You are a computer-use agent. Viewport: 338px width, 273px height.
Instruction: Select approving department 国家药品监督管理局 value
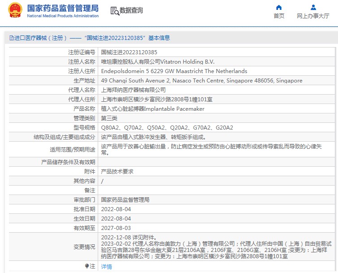tap(125, 200)
